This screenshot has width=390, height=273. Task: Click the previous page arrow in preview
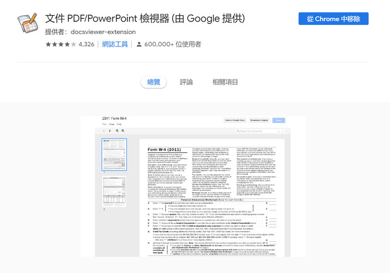[104, 131]
